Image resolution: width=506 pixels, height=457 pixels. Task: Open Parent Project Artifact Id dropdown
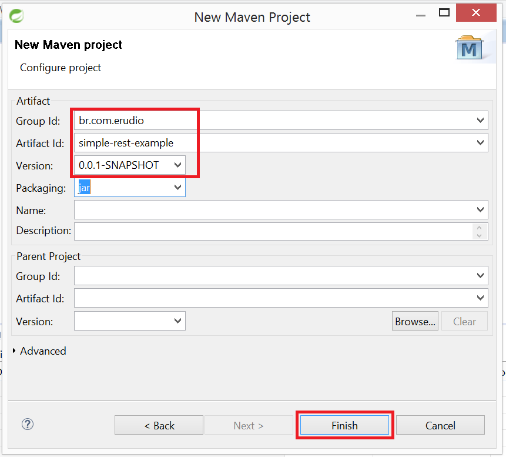[x=481, y=298]
